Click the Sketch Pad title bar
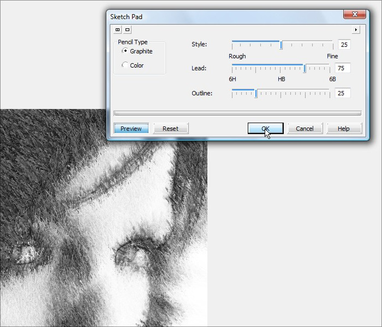The width and height of the screenshot is (382, 327). [218, 16]
